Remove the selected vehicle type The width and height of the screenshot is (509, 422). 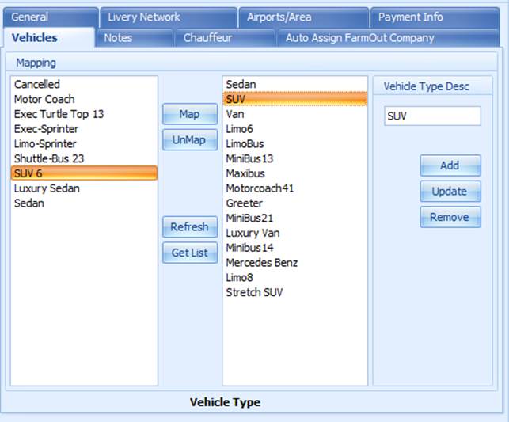tap(450, 217)
